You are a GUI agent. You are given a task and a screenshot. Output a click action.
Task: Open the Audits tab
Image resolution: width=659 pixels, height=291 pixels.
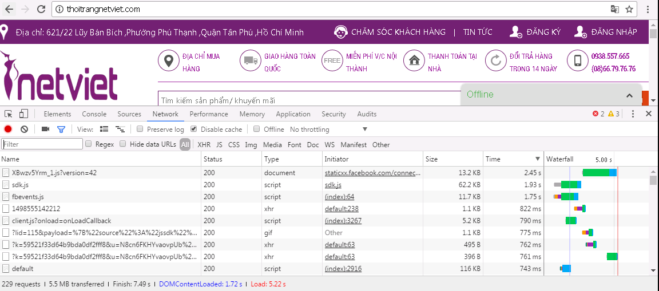367,114
